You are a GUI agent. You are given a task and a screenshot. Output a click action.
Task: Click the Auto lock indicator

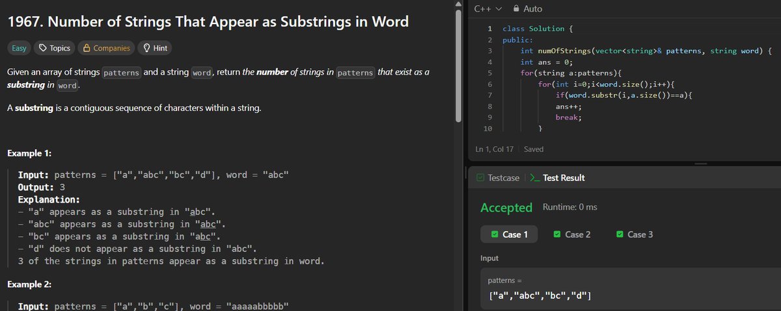coord(527,8)
